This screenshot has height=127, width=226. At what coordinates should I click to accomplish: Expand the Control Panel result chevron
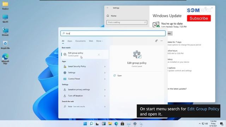(105, 79)
